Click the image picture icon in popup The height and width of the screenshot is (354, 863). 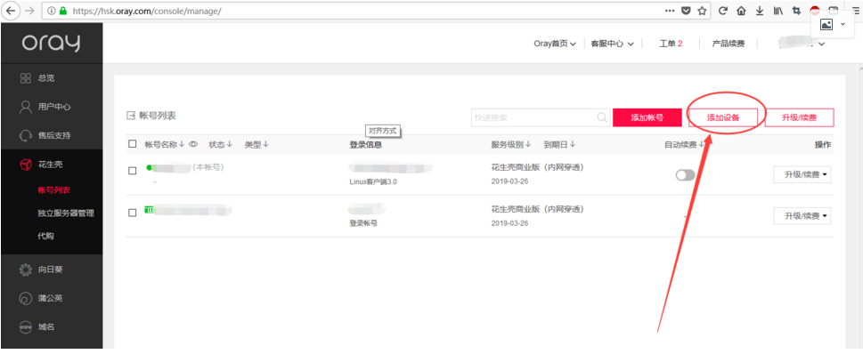(x=826, y=25)
